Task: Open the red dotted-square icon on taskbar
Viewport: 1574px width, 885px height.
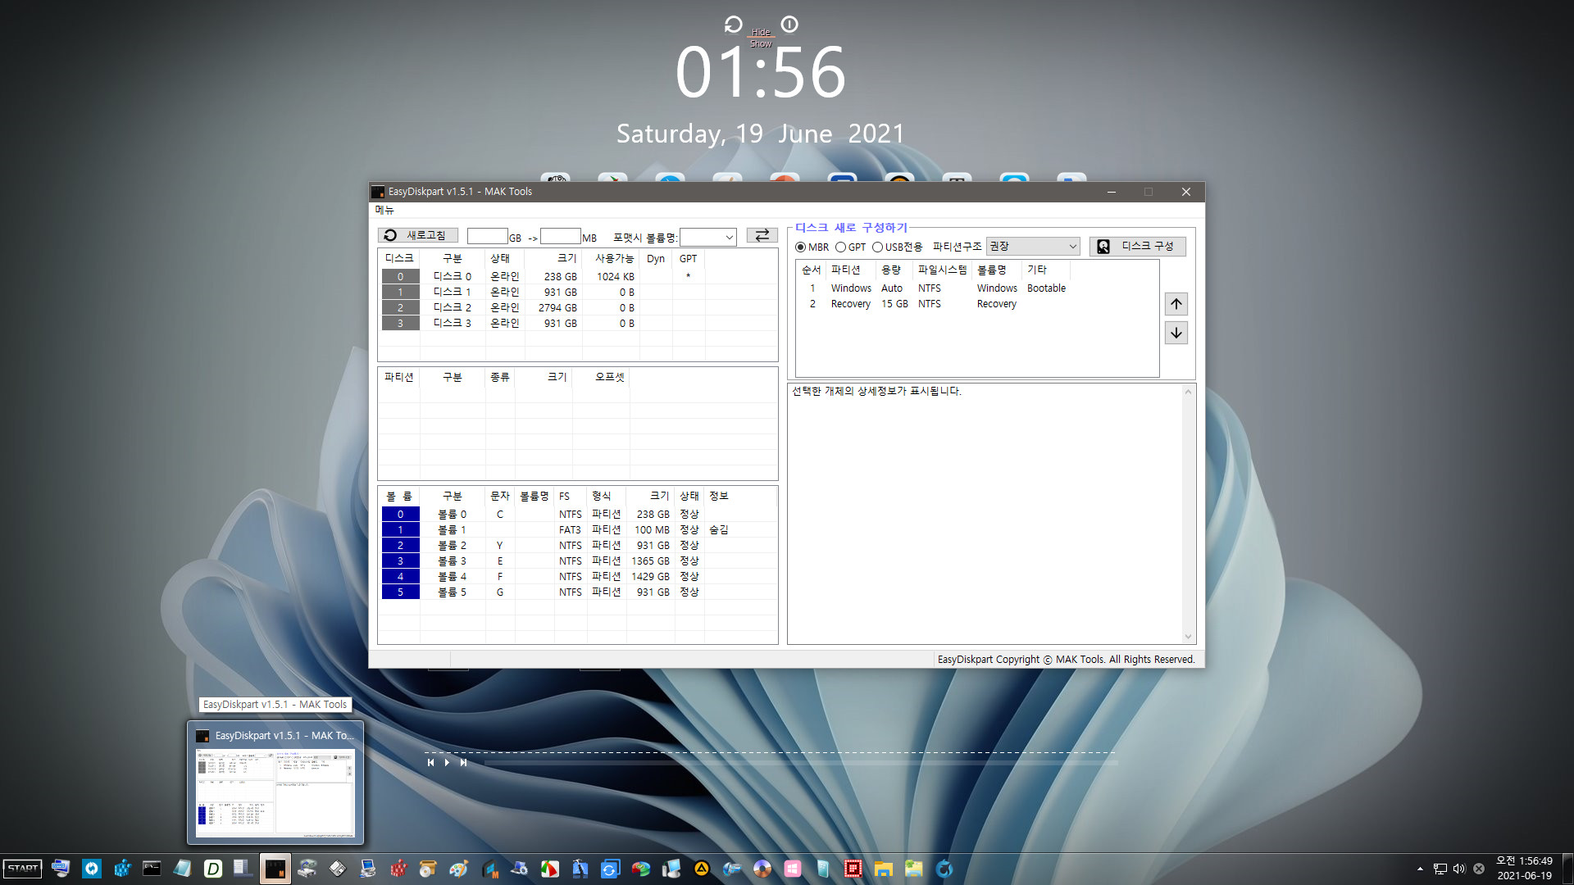Action: click(x=853, y=869)
